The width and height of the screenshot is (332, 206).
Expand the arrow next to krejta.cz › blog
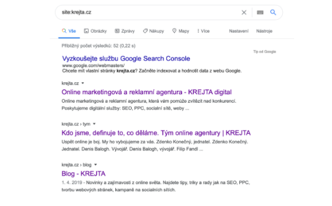pos(96,165)
